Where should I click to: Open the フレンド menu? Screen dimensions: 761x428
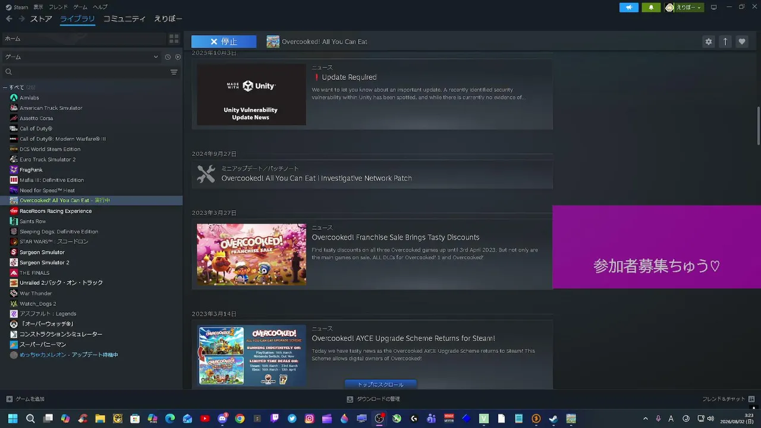pos(58,7)
